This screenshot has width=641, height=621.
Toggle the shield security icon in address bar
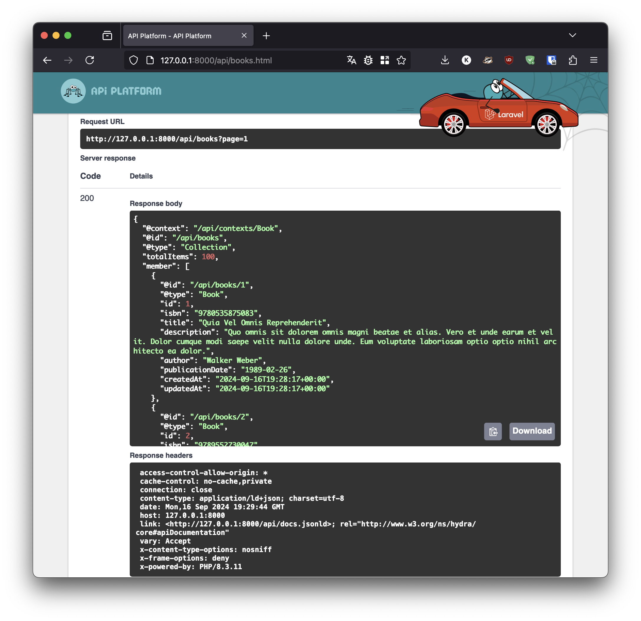133,60
